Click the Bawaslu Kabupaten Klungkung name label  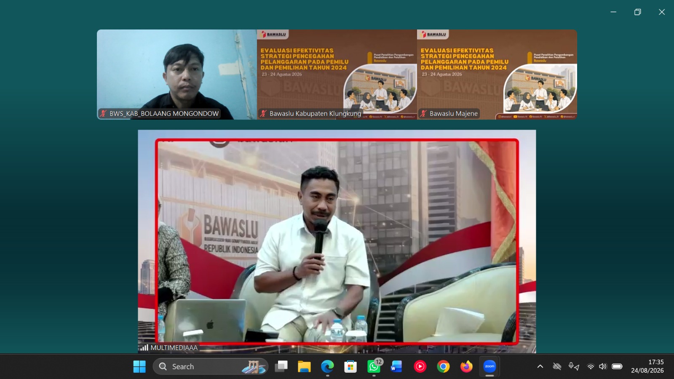(316, 113)
